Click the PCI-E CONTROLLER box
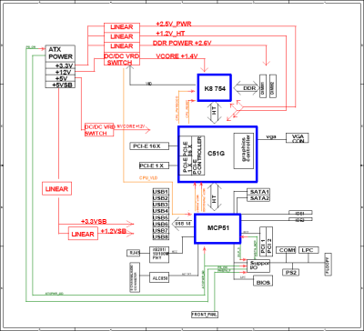The height and width of the screenshot is (331, 364). [x=199, y=155]
